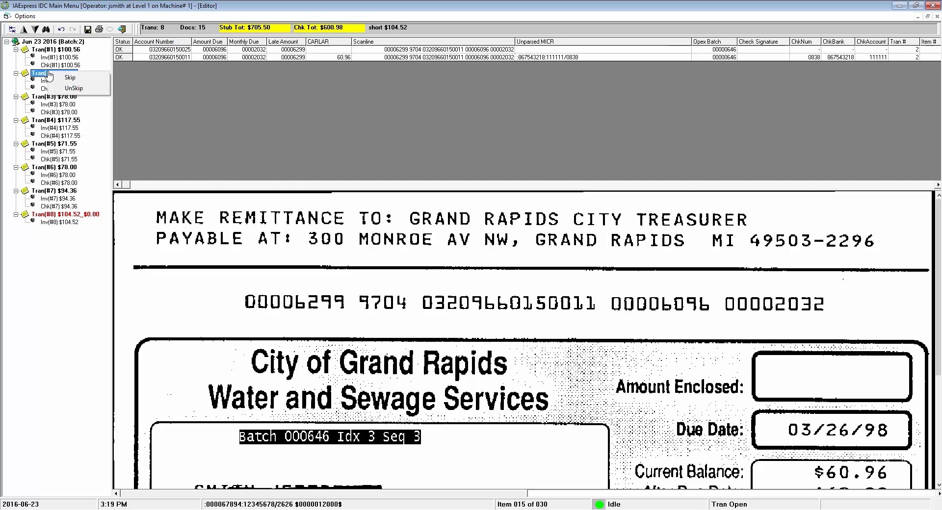Open the binoculars Find tool
Screen dimensions: 942x510
point(46,29)
